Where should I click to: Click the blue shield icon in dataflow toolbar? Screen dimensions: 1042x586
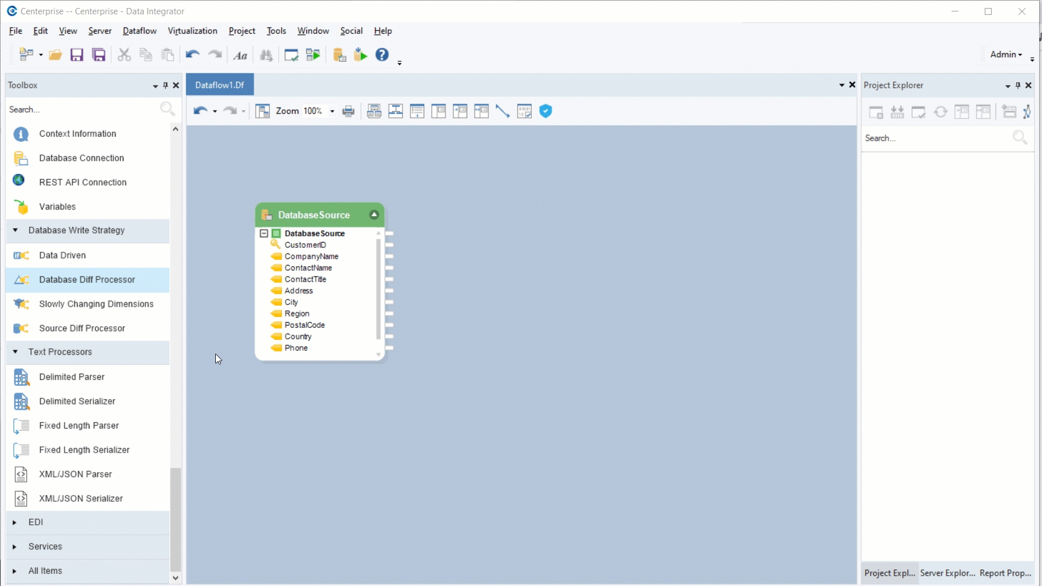point(546,111)
